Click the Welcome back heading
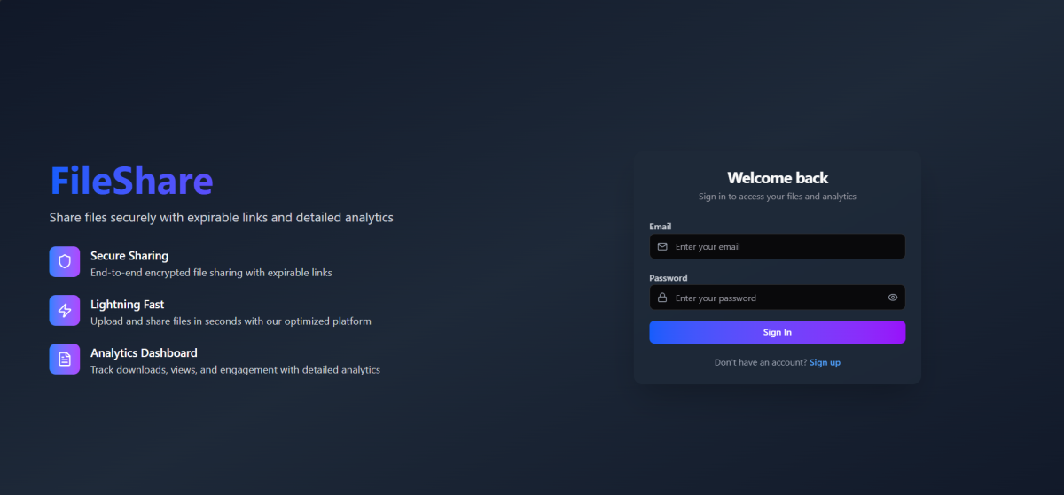This screenshot has height=495, width=1064. point(778,178)
